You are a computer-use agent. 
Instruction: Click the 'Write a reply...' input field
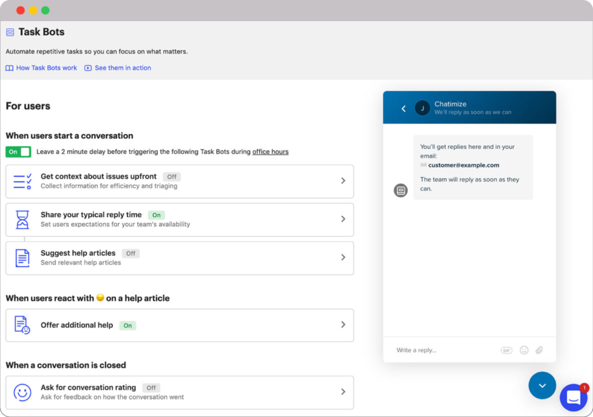429,350
